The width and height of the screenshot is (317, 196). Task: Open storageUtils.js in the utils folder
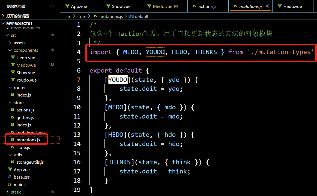[x=30, y=162]
